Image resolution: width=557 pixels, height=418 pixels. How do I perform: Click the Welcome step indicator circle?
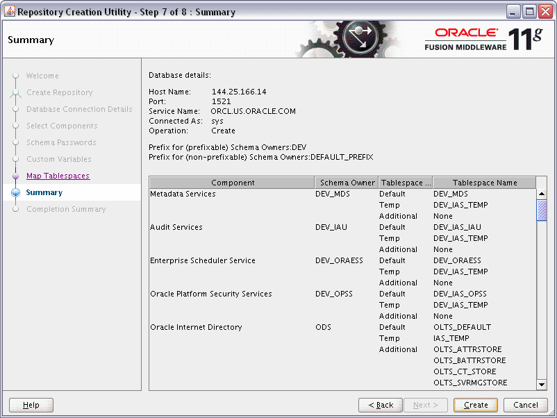[x=15, y=76]
